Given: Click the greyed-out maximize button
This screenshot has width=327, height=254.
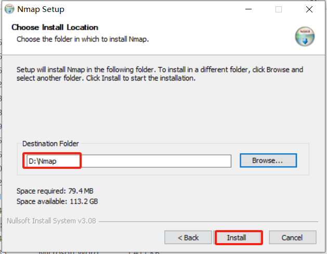Looking at the screenshot, I should [x=279, y=9].
